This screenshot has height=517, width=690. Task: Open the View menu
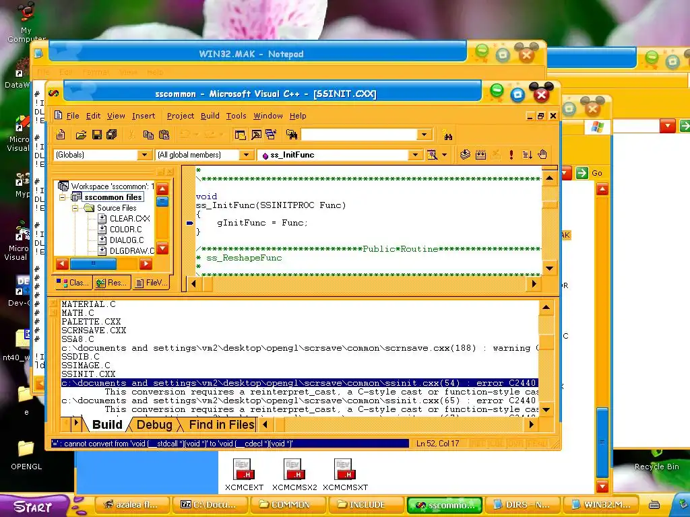coord(116,116)
